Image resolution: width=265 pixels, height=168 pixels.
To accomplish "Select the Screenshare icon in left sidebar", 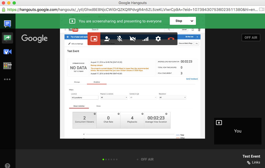I will click(7, 38).
